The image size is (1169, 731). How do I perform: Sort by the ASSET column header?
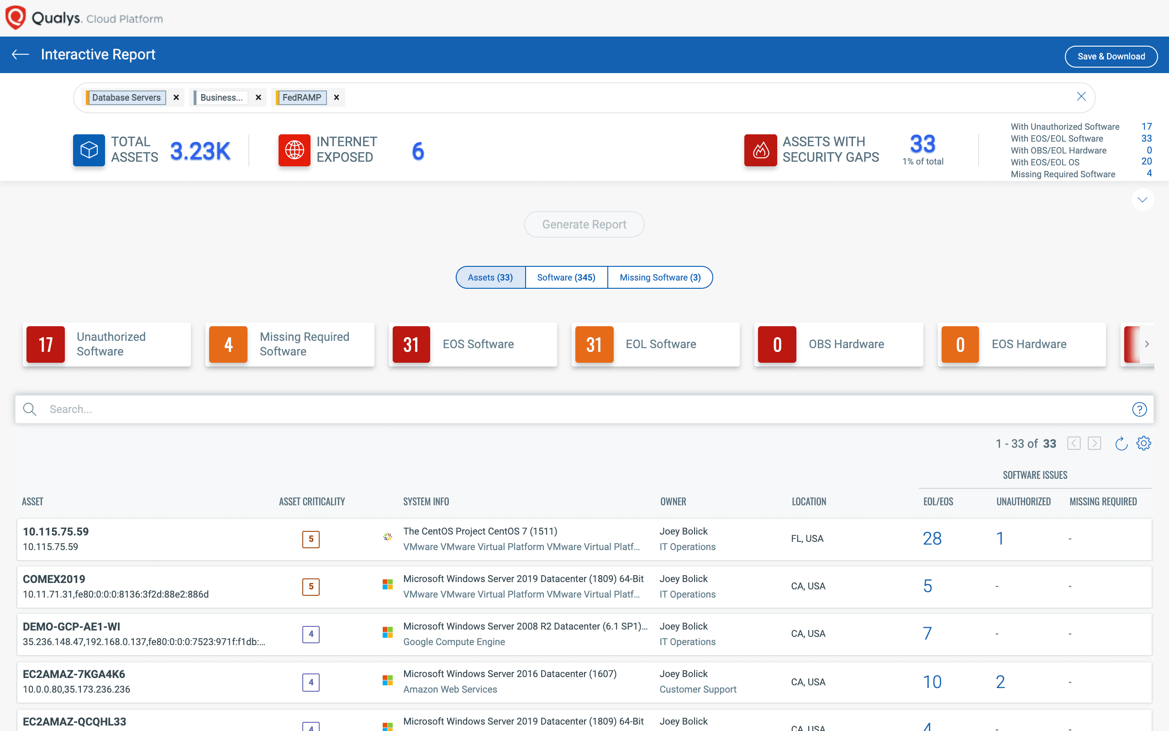(x=32, y=502)
